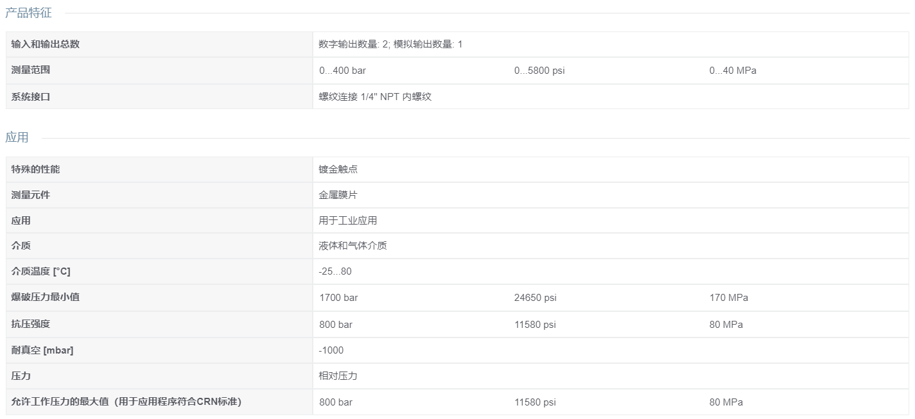Select the 特殊的性能 row label
915x419 pixels.
pyautogui.click(x=35, y=169)
